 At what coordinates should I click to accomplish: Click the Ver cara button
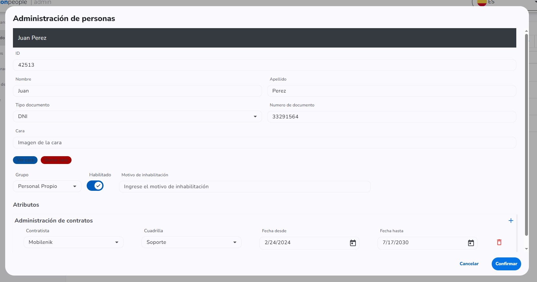point(25,160)
